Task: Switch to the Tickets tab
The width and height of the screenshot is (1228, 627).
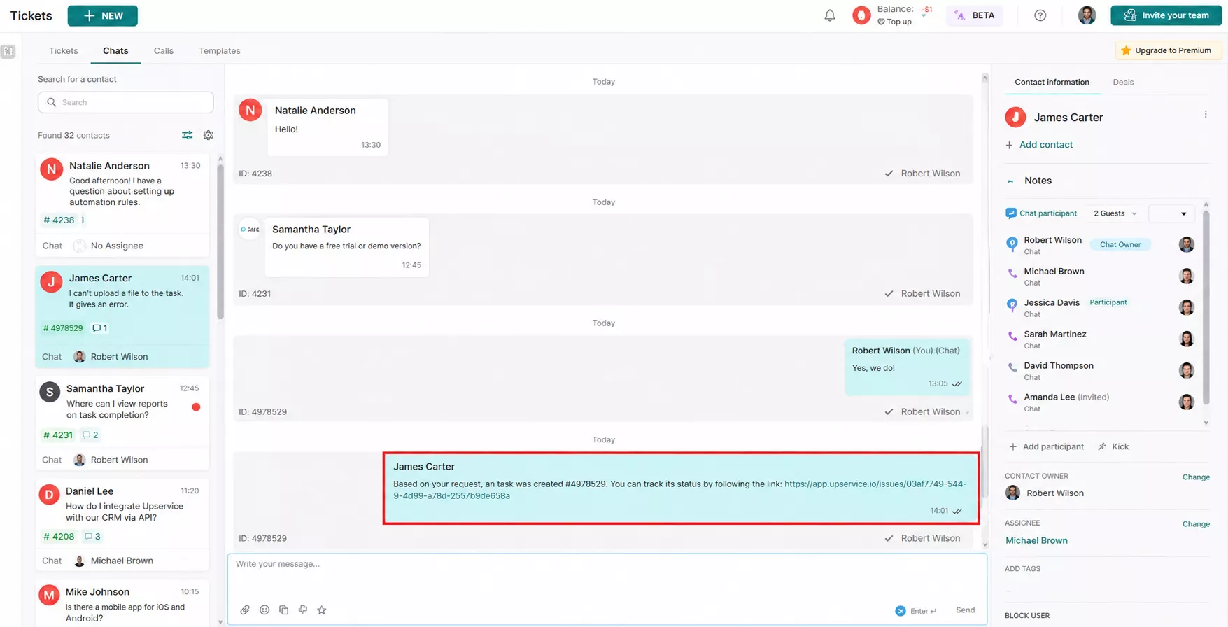Action: 64,51
